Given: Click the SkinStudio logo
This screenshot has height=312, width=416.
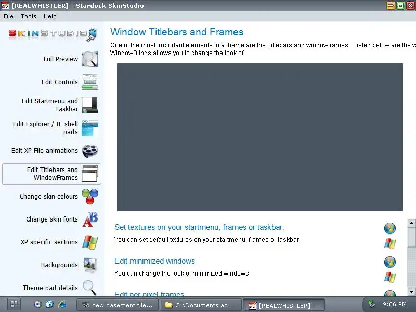Looking at the screenshot, I should tap(53, 34).
